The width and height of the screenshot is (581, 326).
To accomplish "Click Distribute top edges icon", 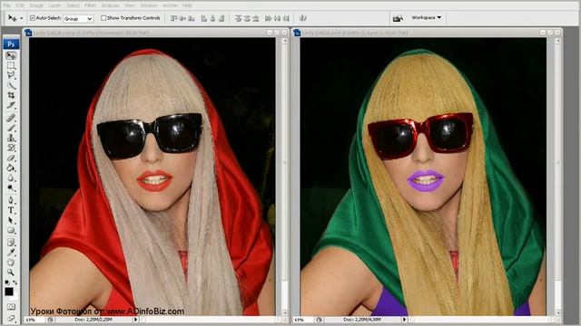I will tap(238, 18).
